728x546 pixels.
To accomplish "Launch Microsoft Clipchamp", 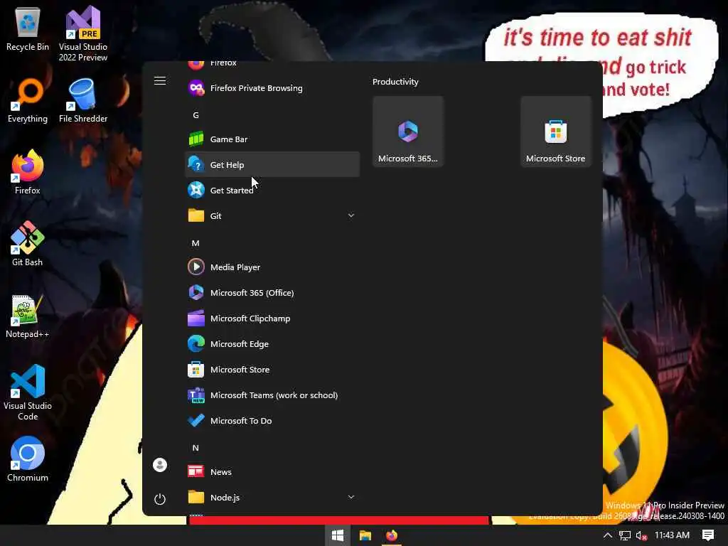I will tap(272, 318).
